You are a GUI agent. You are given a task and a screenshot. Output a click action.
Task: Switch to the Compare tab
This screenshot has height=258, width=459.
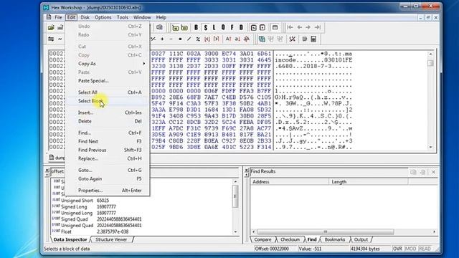coord(262,239)
